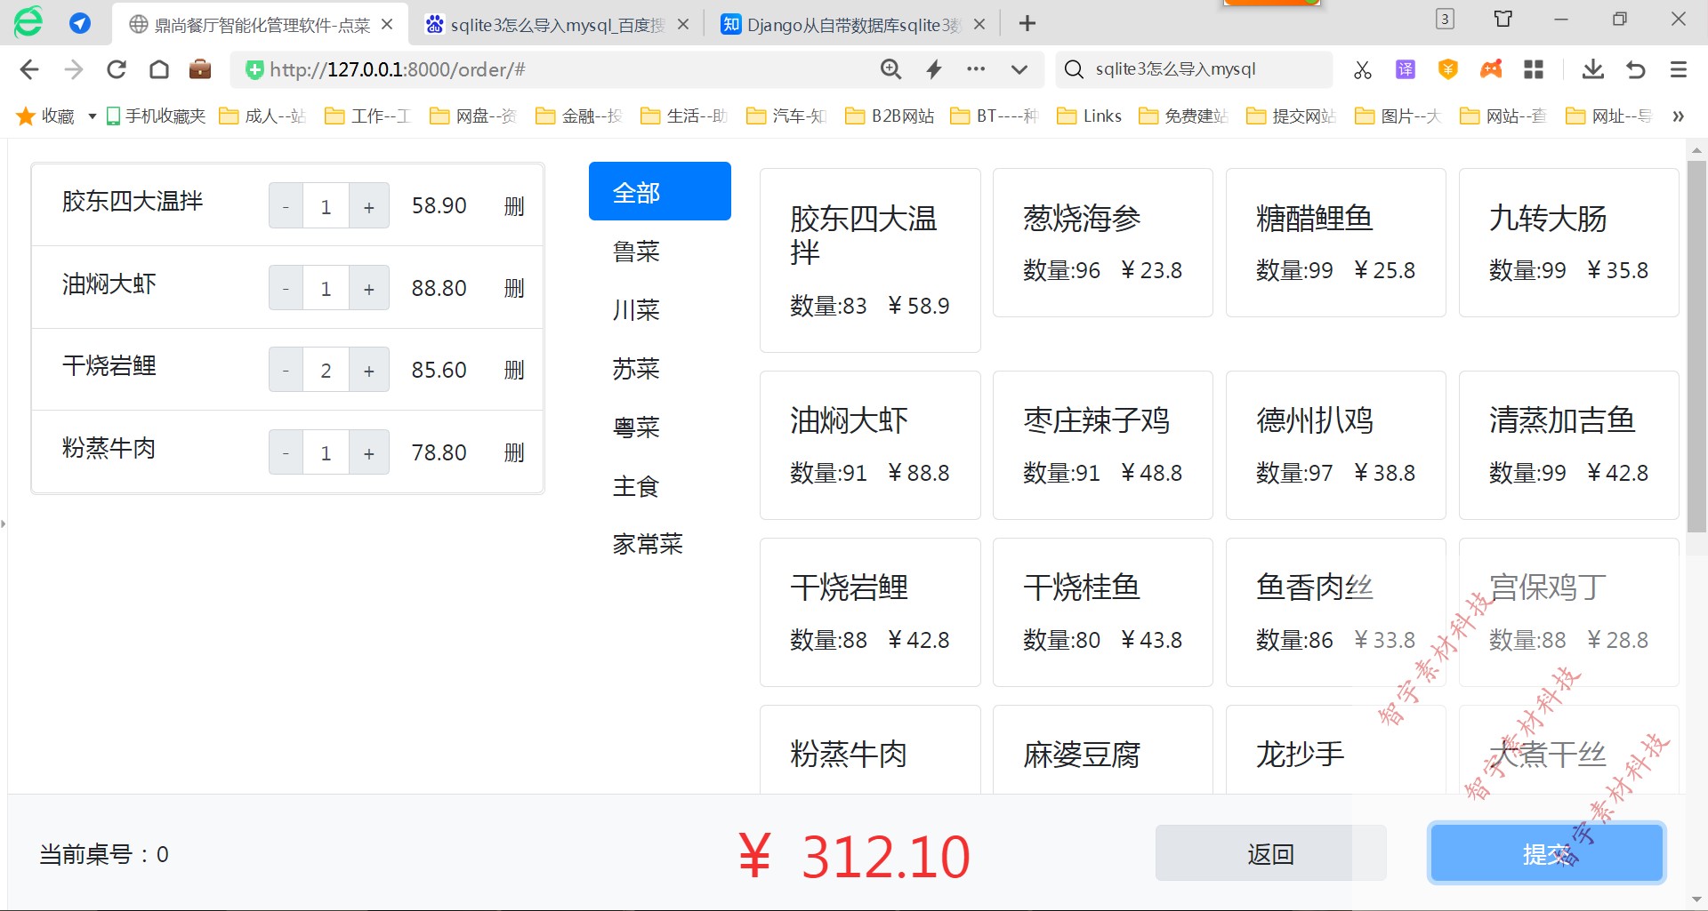Open the game controller extension icon

point(1491,69)
